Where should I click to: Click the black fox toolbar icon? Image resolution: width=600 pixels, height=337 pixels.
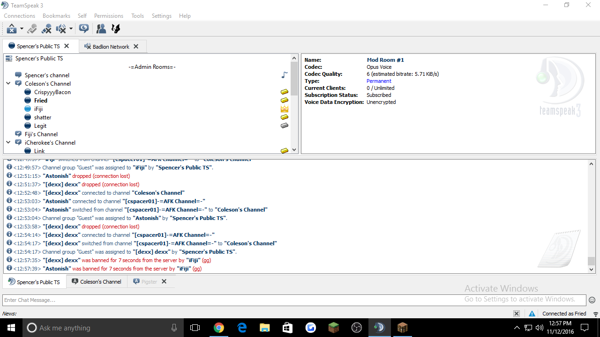[x=116, y=29]
